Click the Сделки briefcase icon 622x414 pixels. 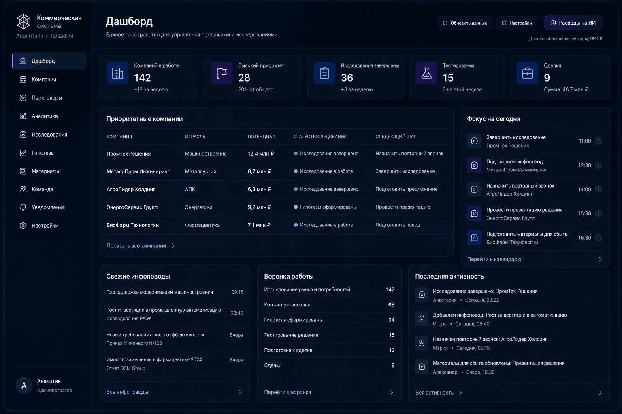coord(527,73)
